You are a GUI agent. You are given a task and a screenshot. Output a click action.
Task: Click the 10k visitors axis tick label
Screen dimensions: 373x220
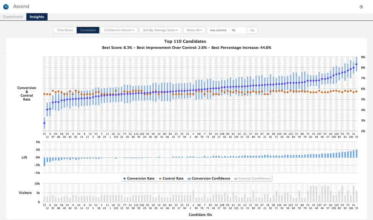[37, 184]
